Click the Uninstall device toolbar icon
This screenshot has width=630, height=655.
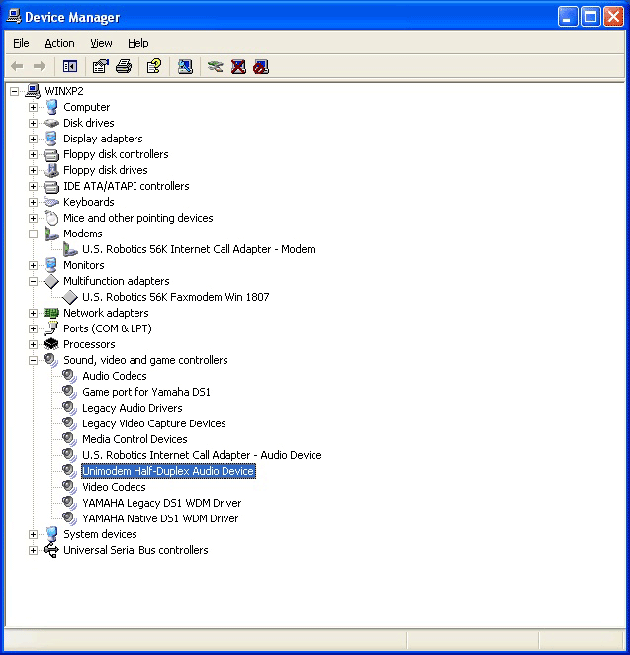click(x=238, y=66)
